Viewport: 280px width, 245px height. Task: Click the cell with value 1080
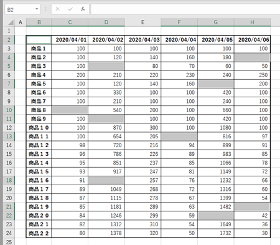pyautogui.click(x=216, y=128)
